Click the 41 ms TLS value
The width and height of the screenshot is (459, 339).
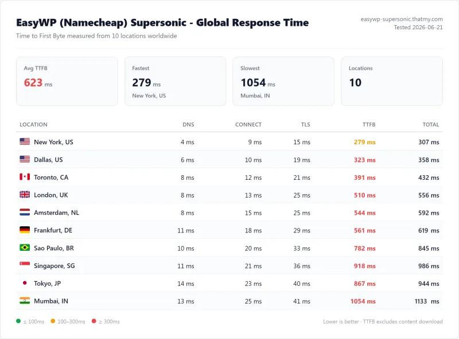click(x=302, y=301)
